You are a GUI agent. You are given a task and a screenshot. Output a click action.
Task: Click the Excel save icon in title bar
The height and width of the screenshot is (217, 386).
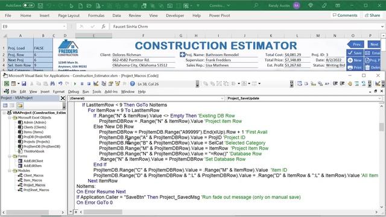tap(40, 5)
